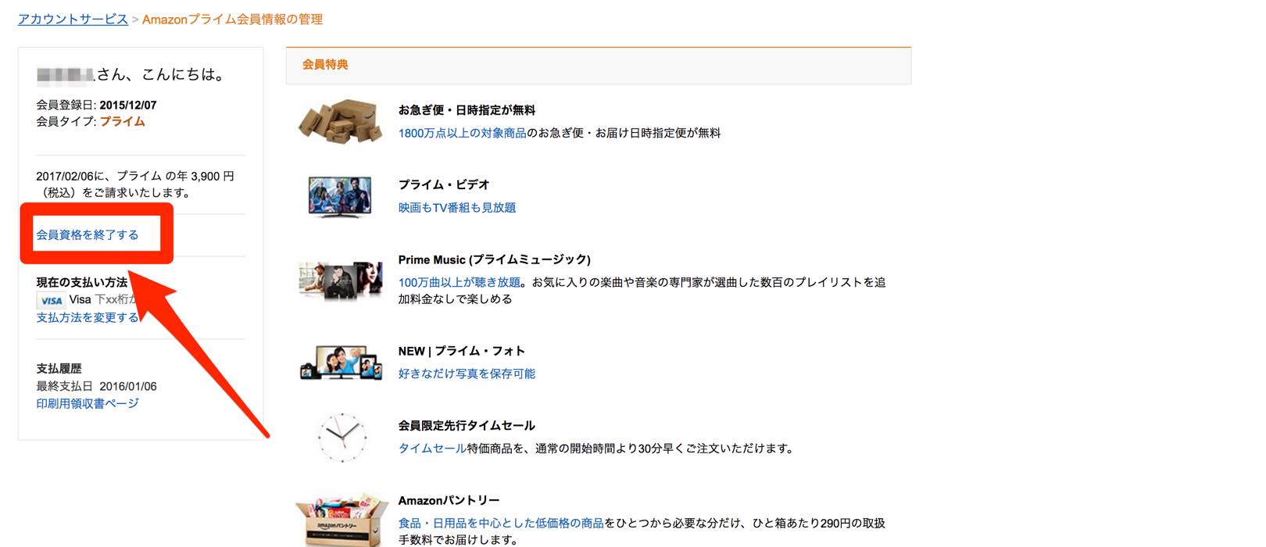Screen dimensions: 1266x547
Task: Click 映画もTV番組も見放題 link
Action: pos(457,207)
